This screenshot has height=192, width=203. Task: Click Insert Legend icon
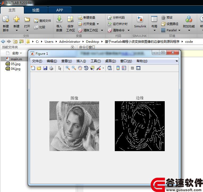point(124,68)
